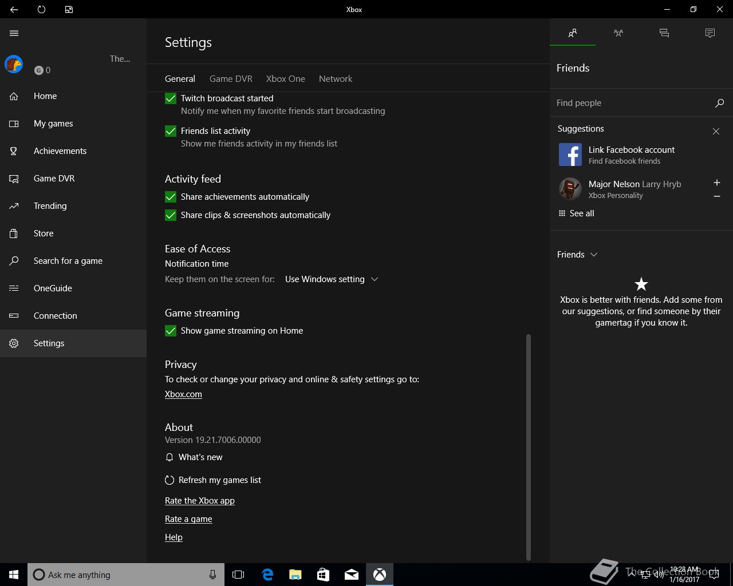Open Store in sidebar
733x586 pixels.
[x=73, y=233]
